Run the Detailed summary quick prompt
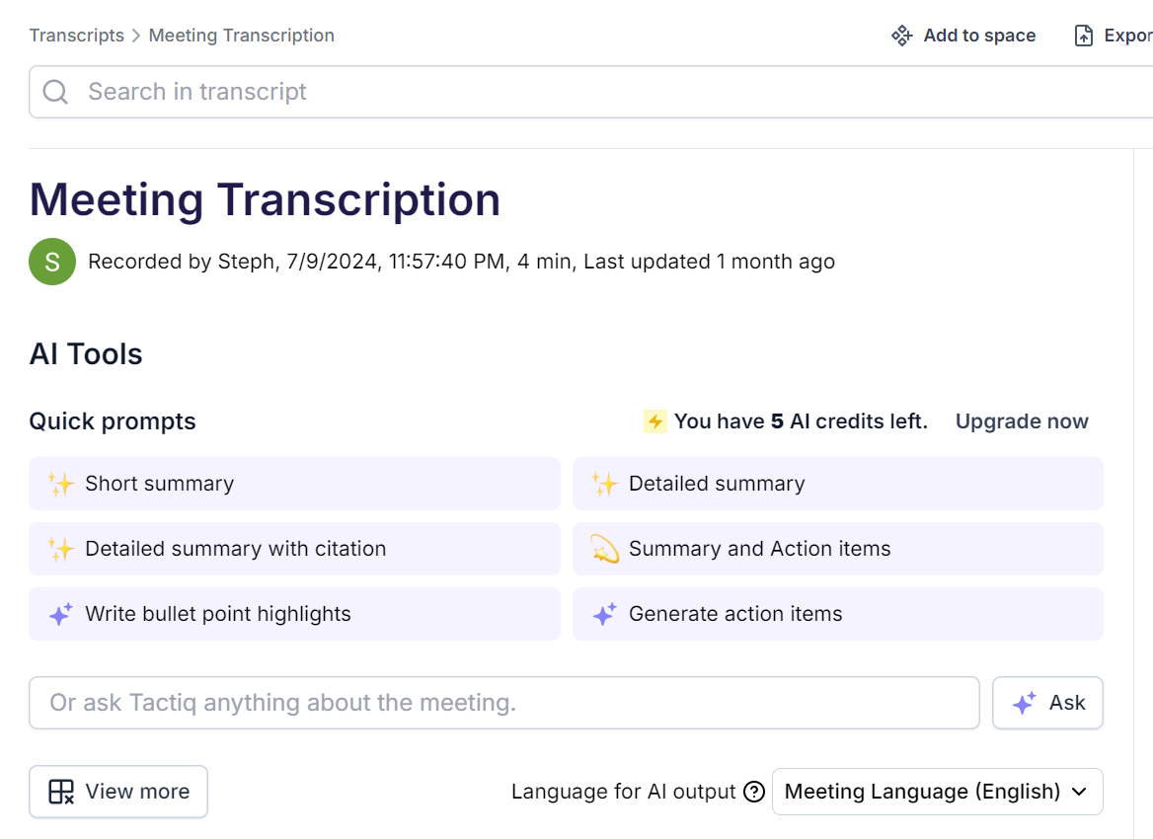 pyautogui.click(x=837, y=483)
